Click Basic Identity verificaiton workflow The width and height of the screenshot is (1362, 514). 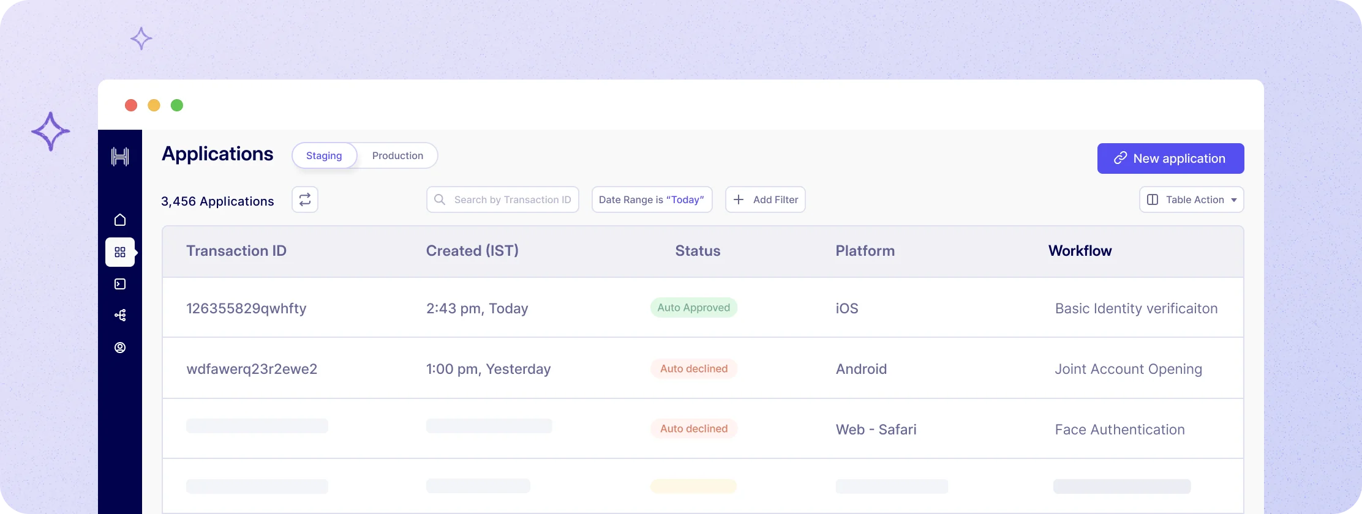[1136, 308]
